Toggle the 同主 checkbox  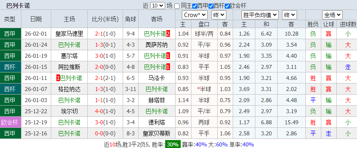[x=177, y=6]
